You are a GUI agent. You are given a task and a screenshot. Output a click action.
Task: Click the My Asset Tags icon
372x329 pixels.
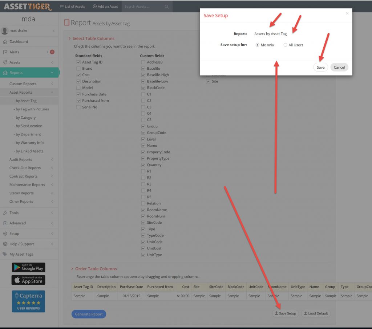point(5,254)
